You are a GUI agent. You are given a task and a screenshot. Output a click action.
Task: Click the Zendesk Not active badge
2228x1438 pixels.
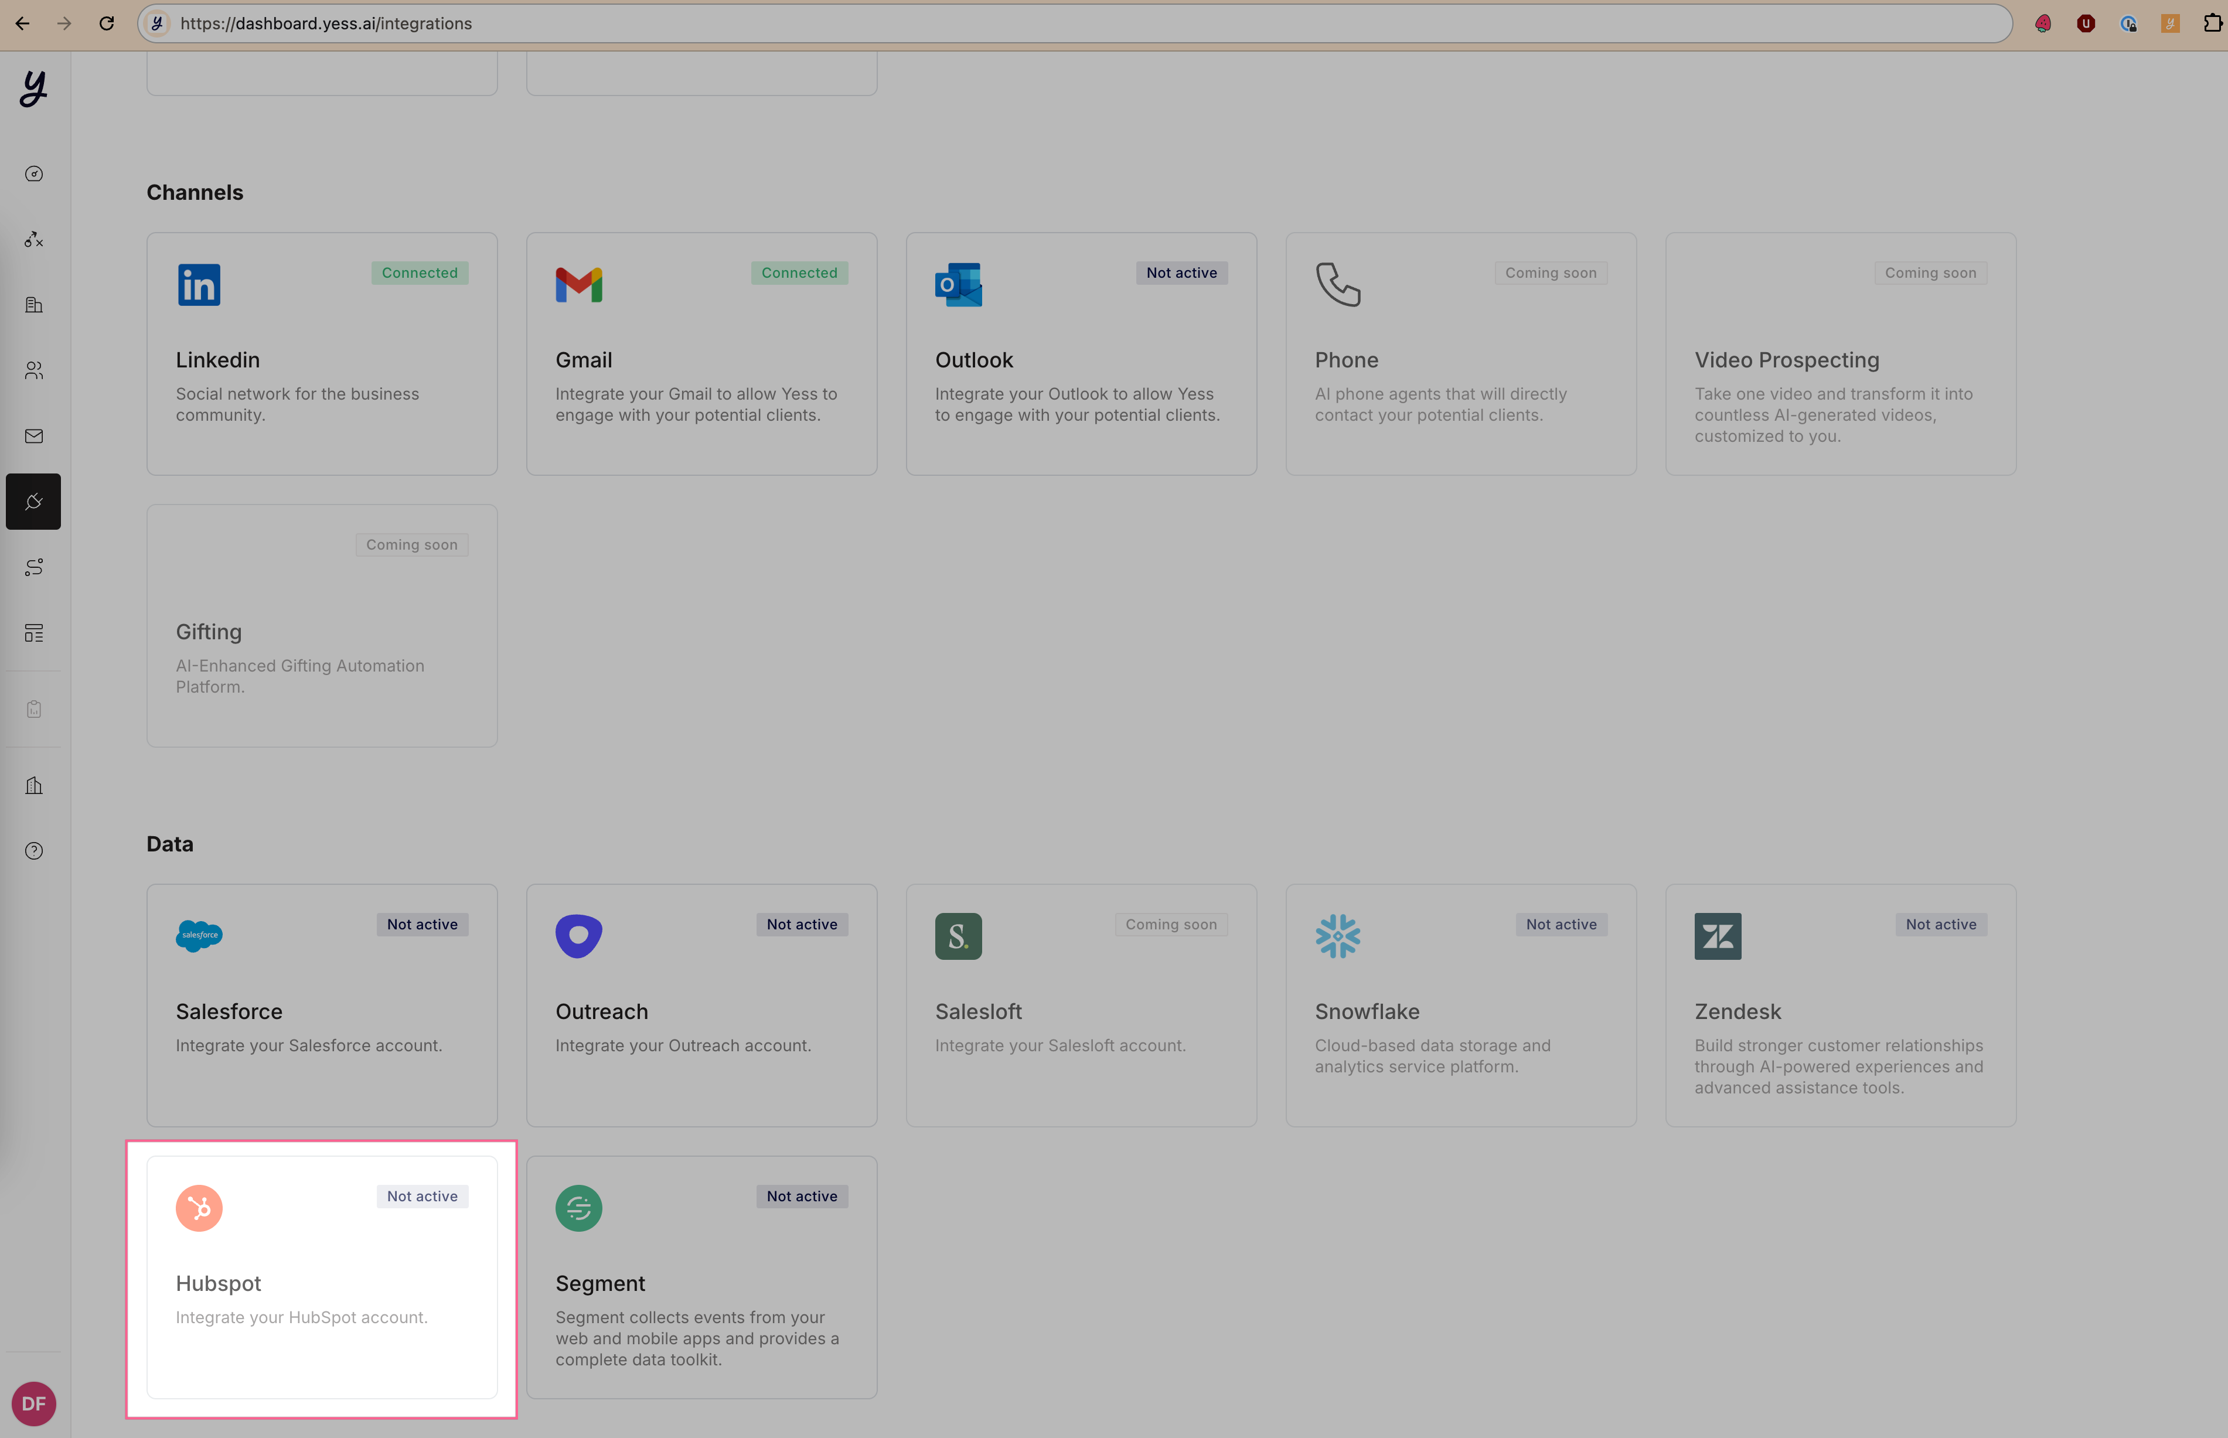pos(1940,925)
